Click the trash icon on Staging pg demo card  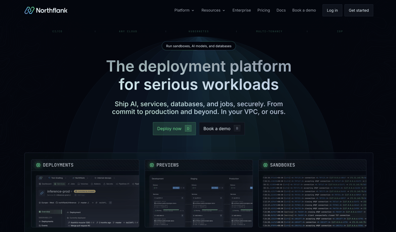[x=221, y=198]
